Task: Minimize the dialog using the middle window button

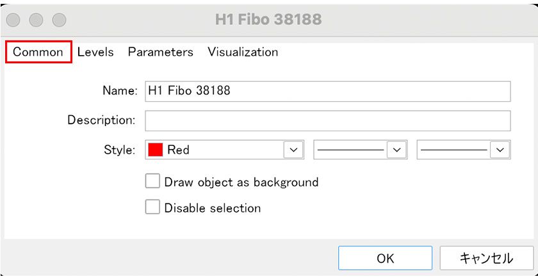Action: click(36, 19)
